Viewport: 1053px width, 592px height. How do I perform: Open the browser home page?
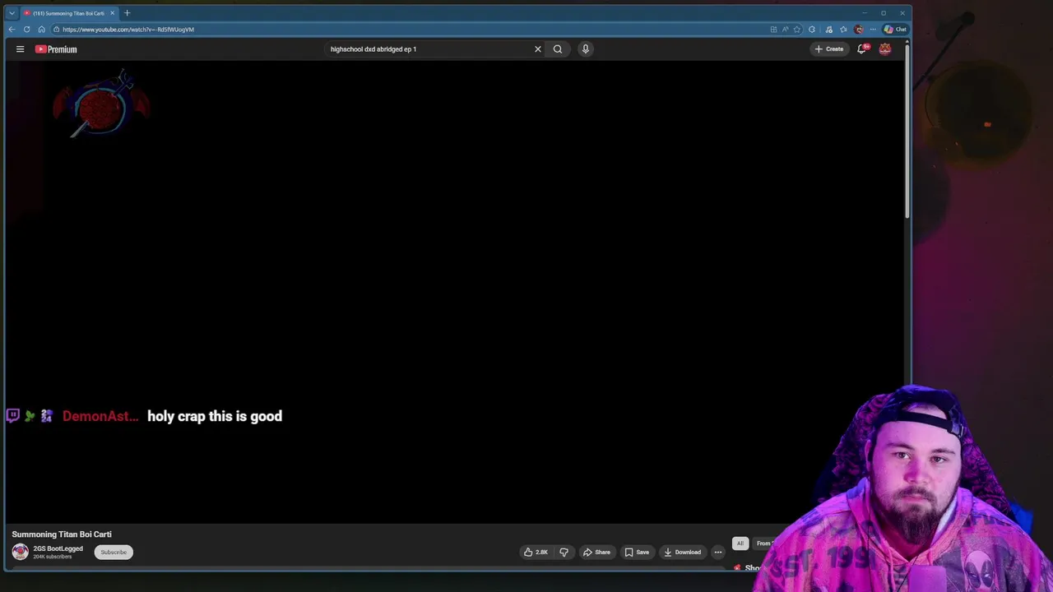(41, 30)
